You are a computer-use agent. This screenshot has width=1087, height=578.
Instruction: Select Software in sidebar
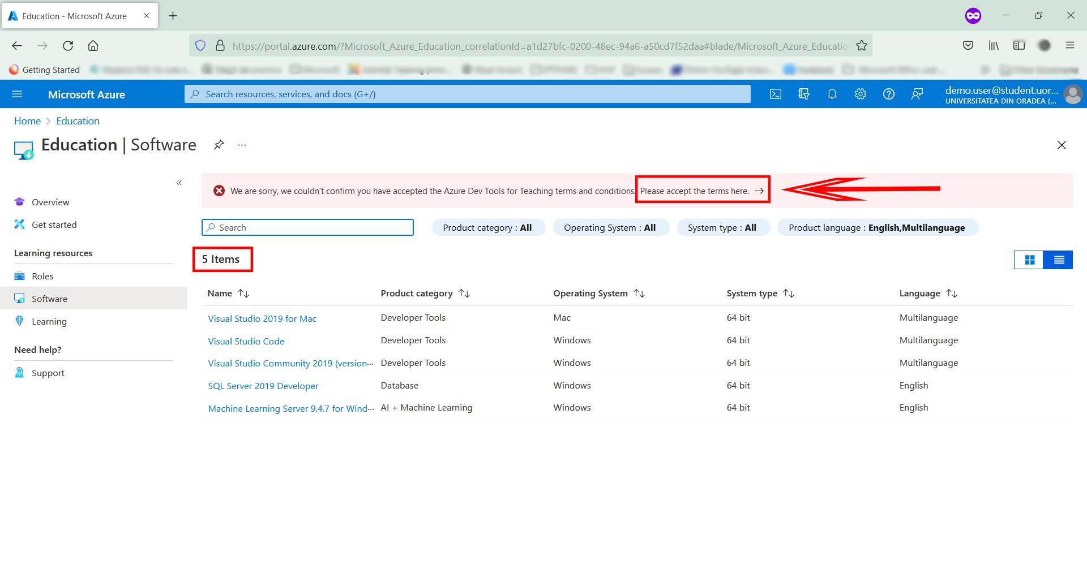coord(93,299)
